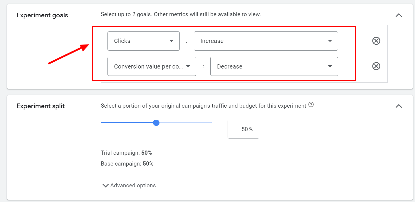Click the 50% split input field
415x202 pixels.
point(243,129)
